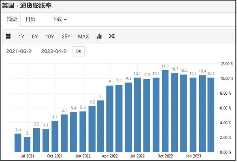237x162 pixels.
Task: Switch to the 日历 tab
Action: (x=30, y=19)
